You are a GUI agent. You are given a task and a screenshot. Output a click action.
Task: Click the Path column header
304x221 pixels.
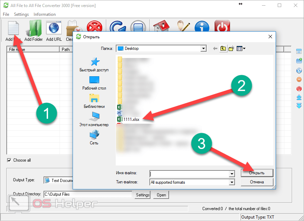pos(66,49)
